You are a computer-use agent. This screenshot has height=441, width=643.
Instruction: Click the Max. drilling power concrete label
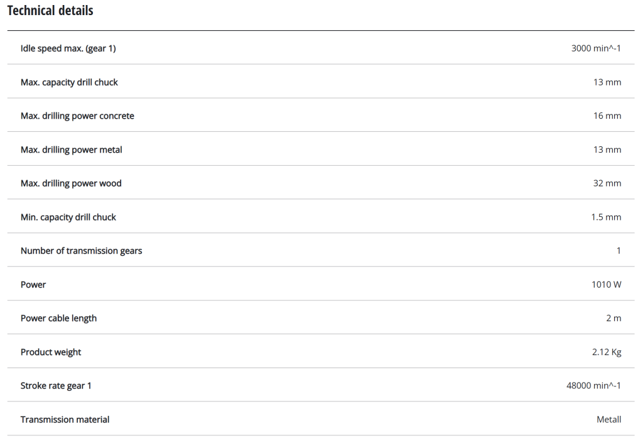pyautogui.click(x=77, y=116)
